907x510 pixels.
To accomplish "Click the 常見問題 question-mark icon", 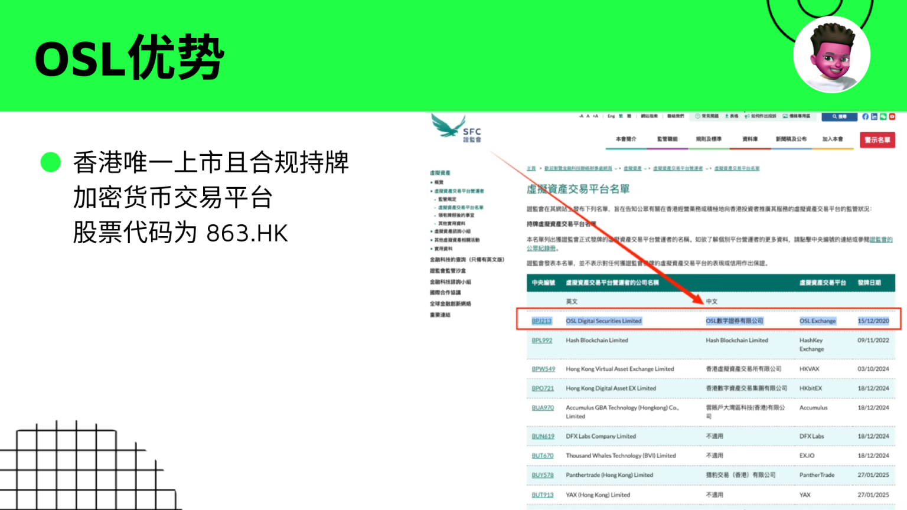I will tap(697, 116).
